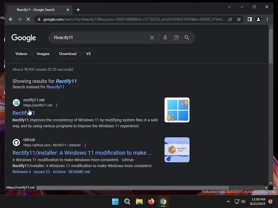The image size is (278, 208).
Task: Open volume speaker tray icon
Action: point(243,201)
